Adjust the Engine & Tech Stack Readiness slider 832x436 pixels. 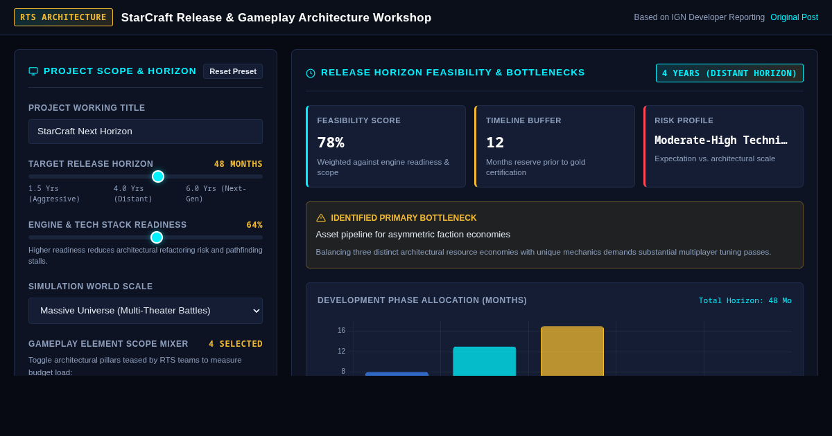[146, 237]
